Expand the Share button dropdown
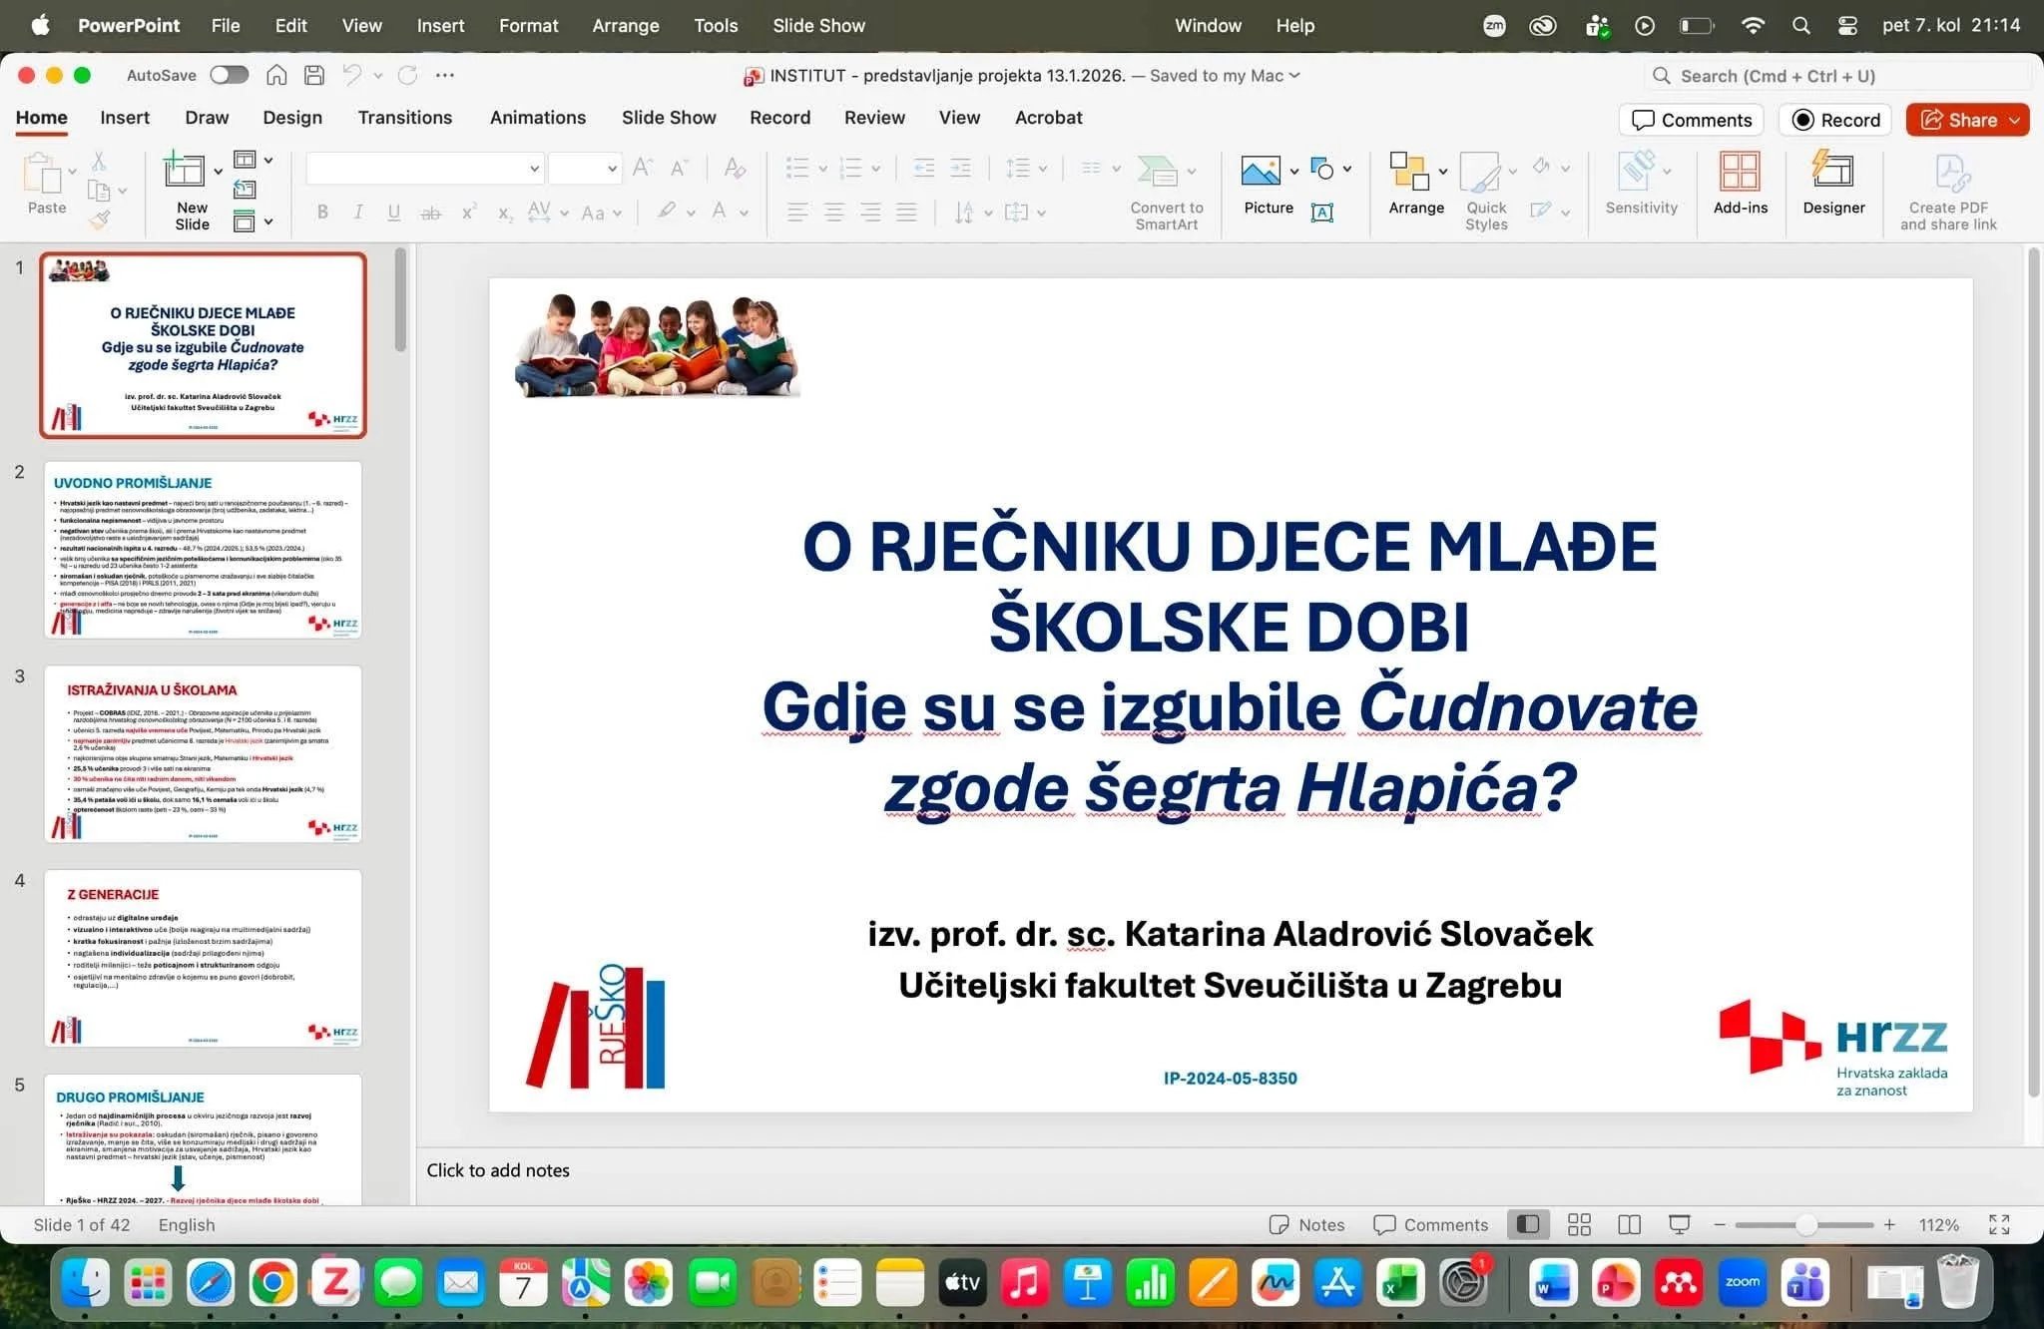The height and width of the screenshot is (1329, 2044). click(2015, 120)
